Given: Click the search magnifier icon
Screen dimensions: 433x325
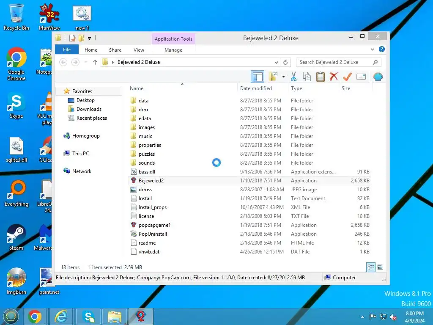Looking at the screenshot, I should [375, 62].
